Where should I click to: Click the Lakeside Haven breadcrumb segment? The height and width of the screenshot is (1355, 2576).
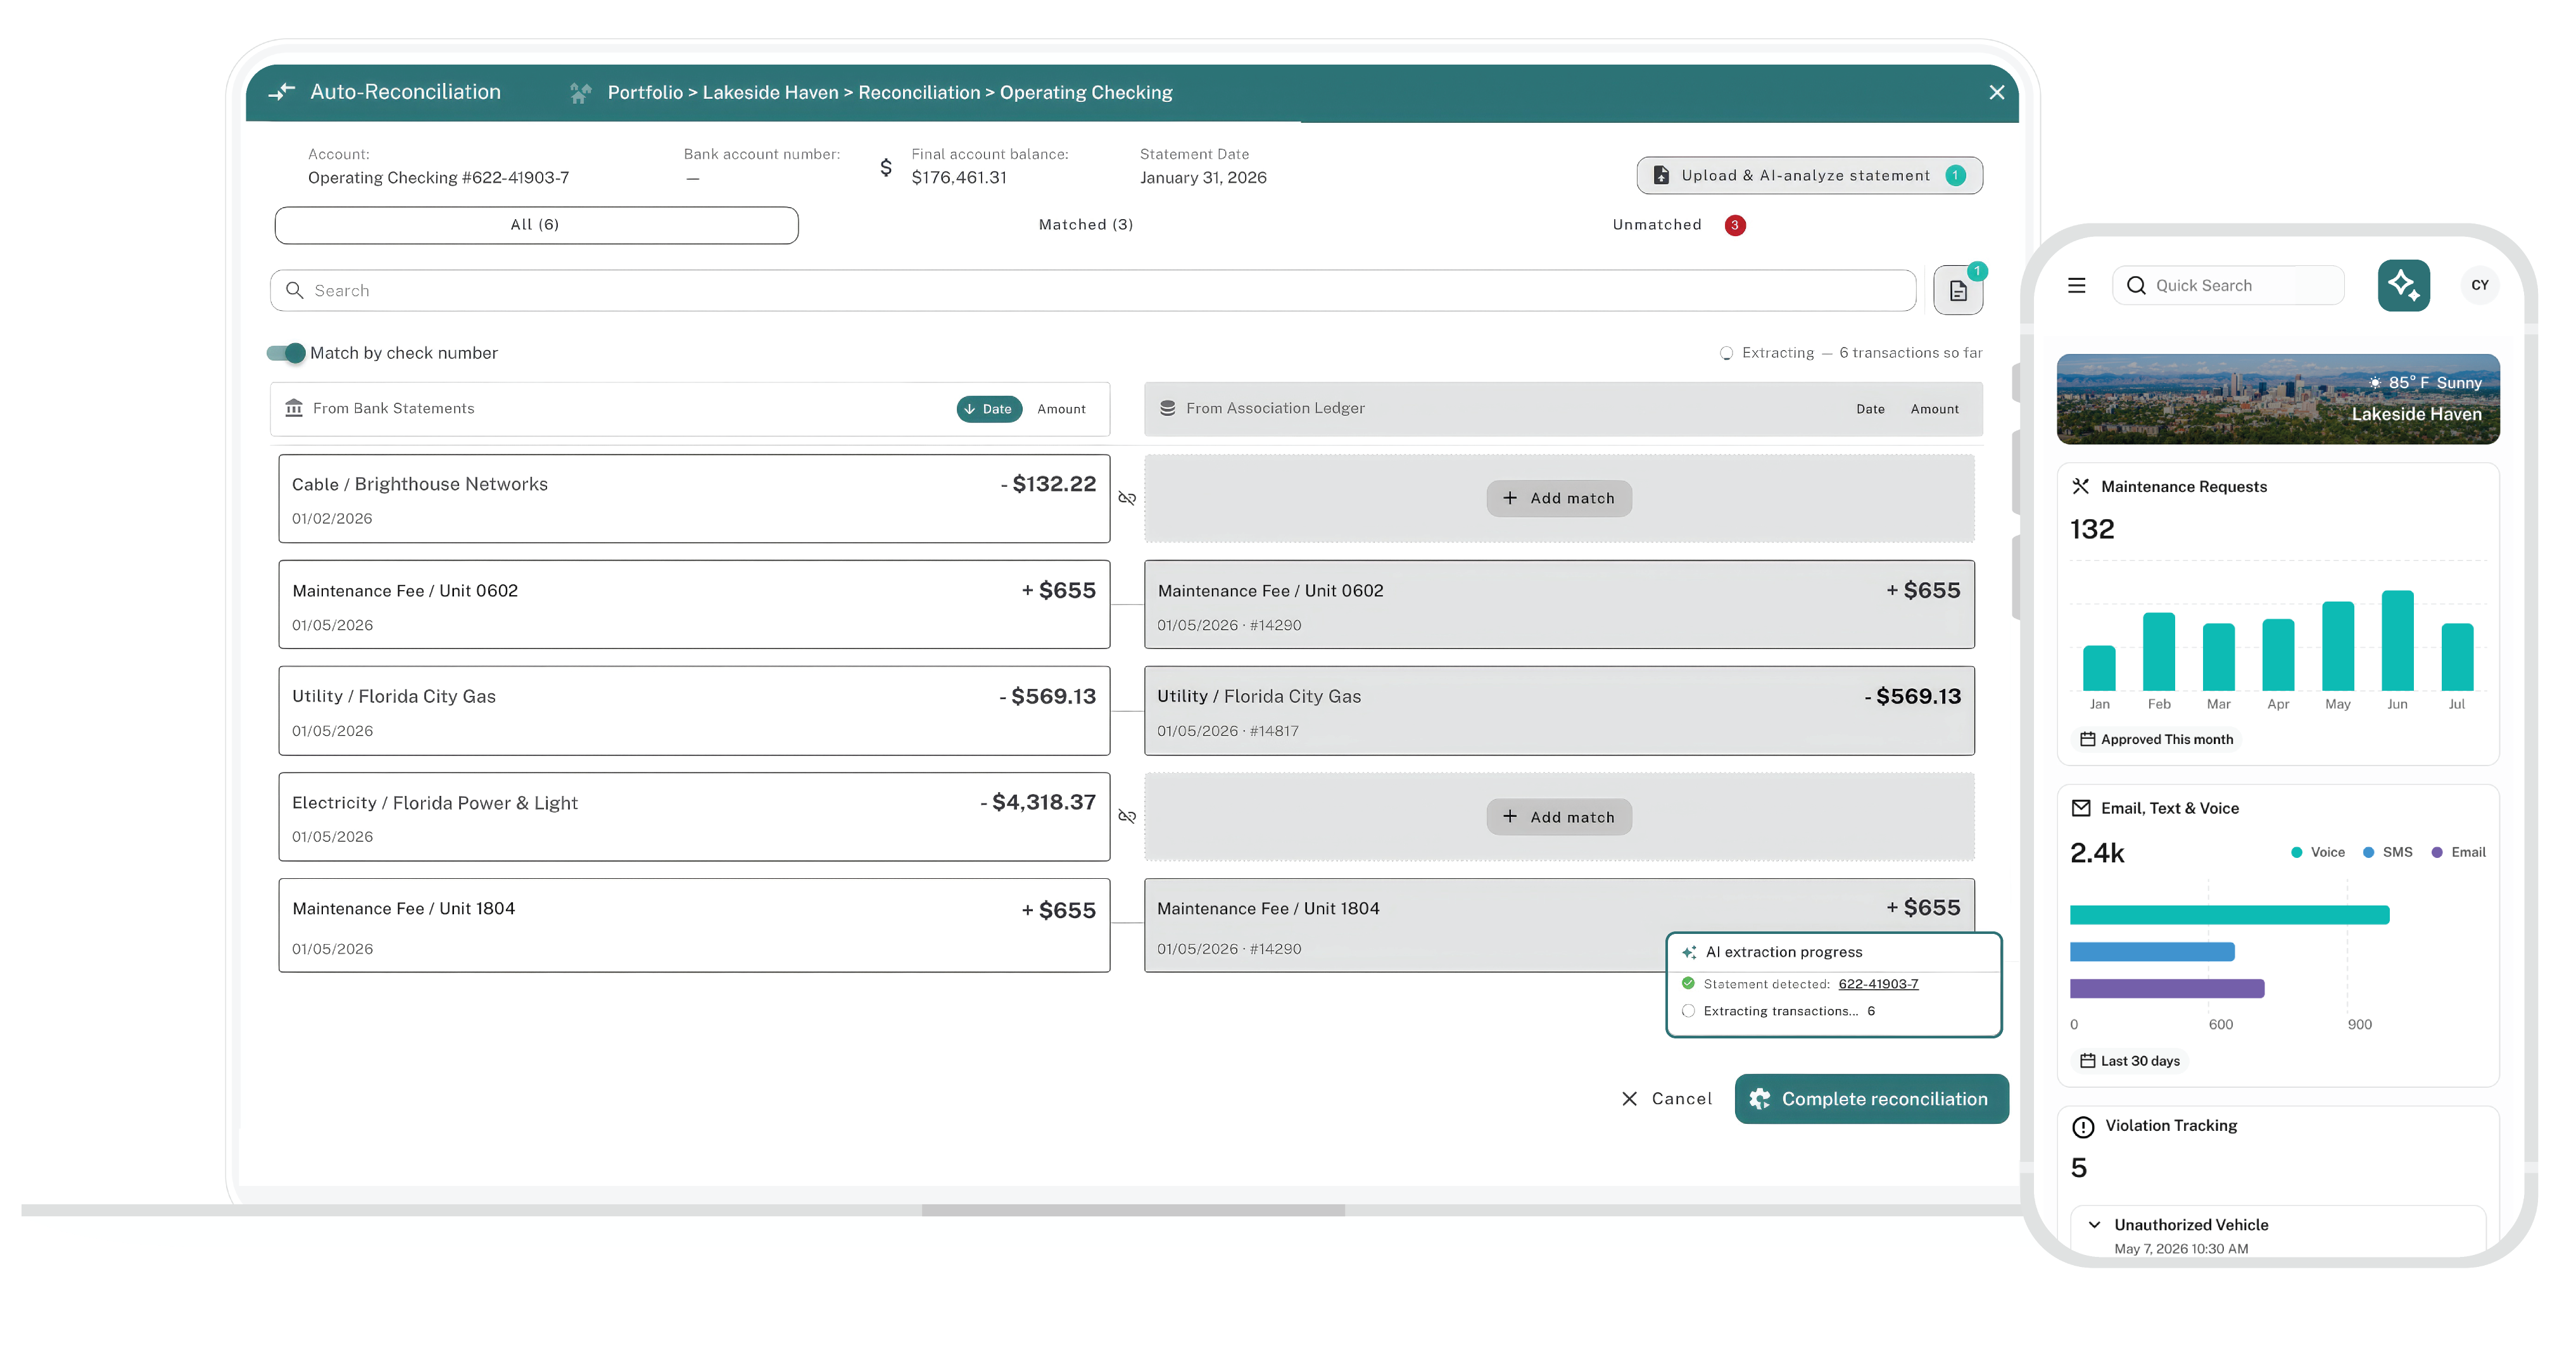click(x=770, y=93)
